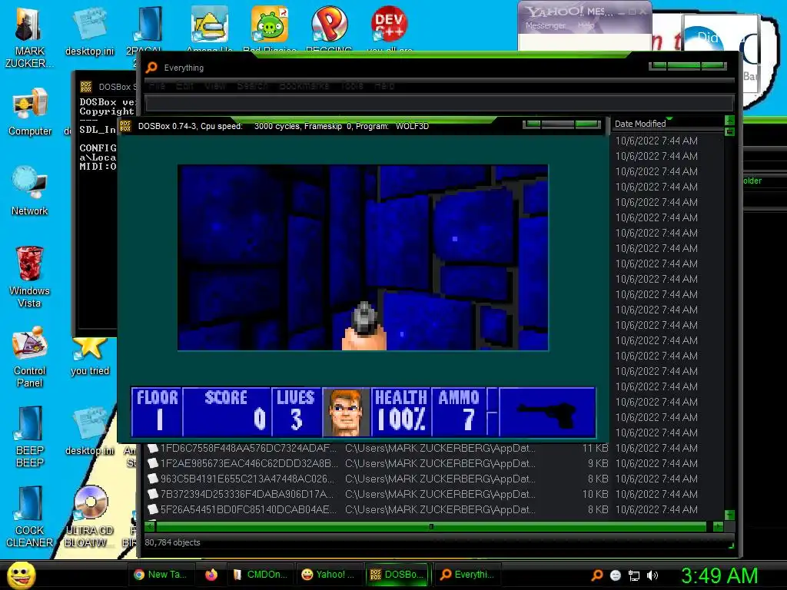Open the Tools menu in Everything
Viewport: 787px width, 590px height.
351,86
